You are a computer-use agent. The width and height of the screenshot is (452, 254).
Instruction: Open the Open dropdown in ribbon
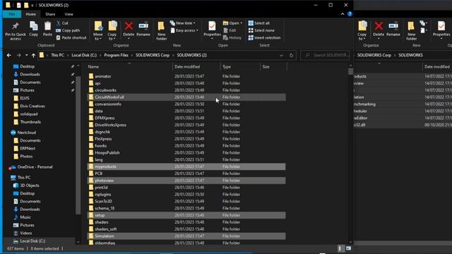[232, 23]
